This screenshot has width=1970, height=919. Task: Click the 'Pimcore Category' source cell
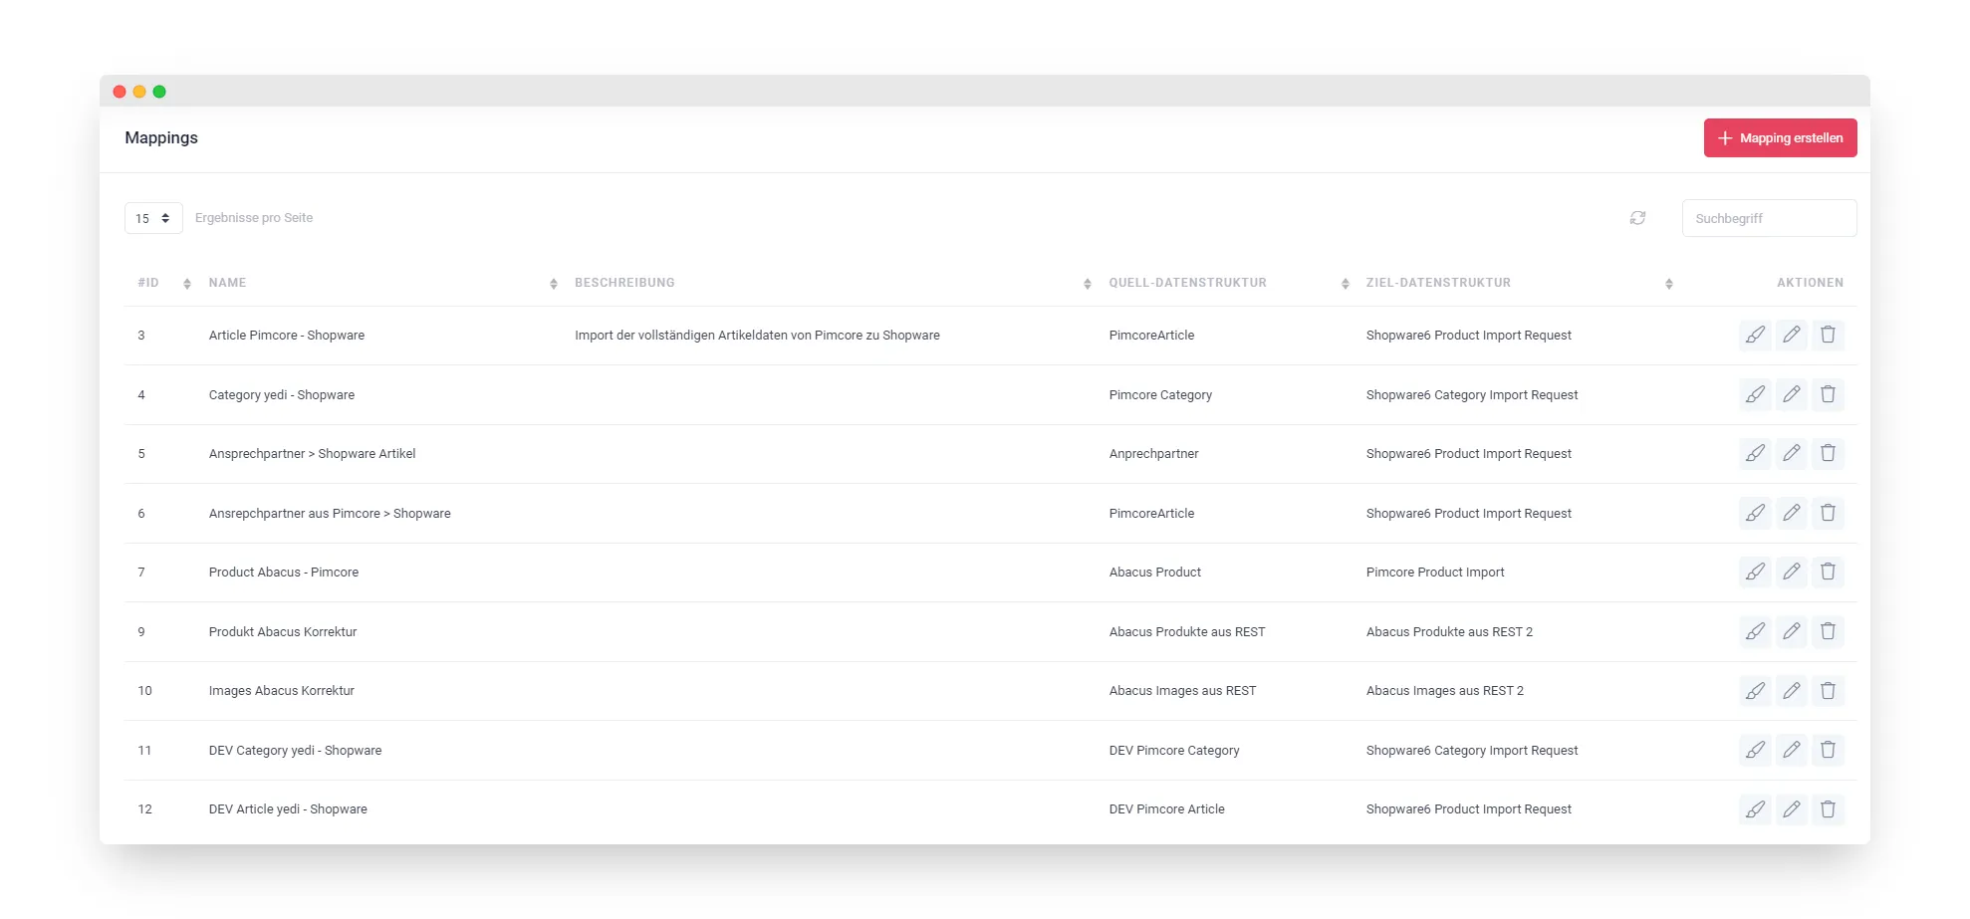[x=1160, y=395]
